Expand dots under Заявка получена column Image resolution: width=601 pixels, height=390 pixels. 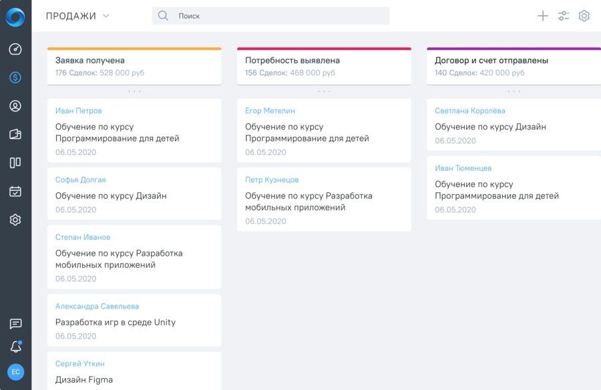(x=134, y=91)
